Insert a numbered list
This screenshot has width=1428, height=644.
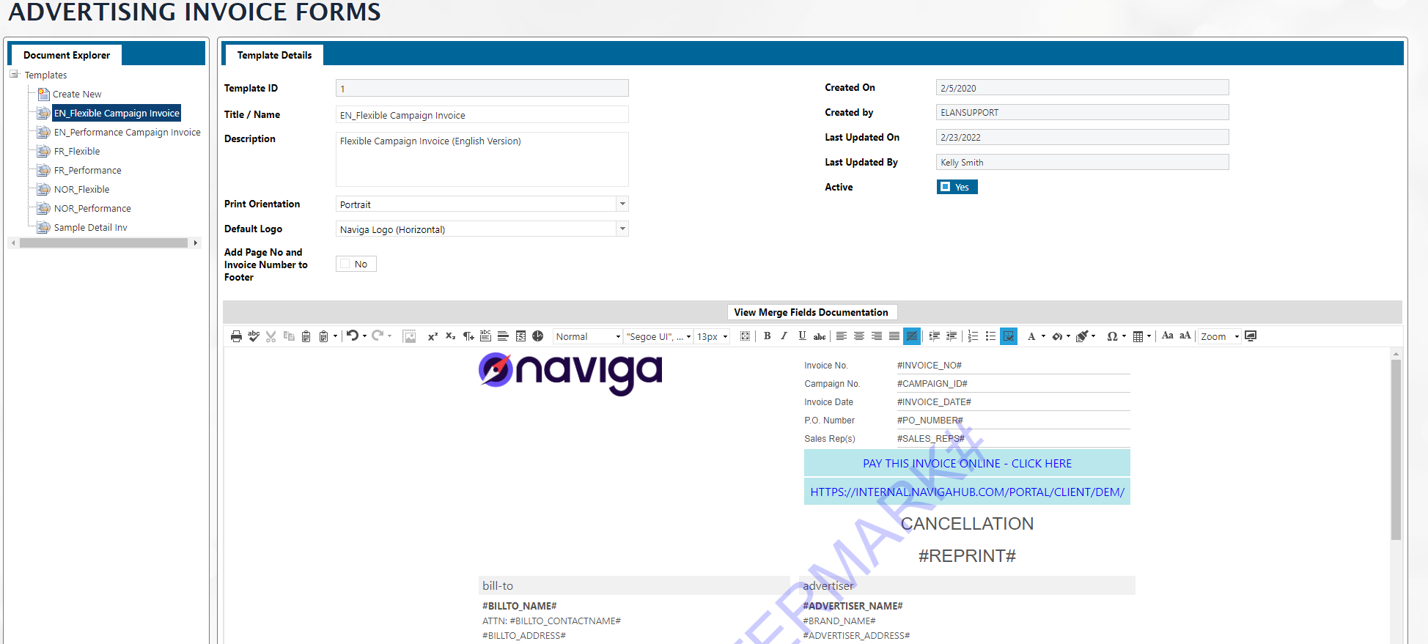point(973,336)
